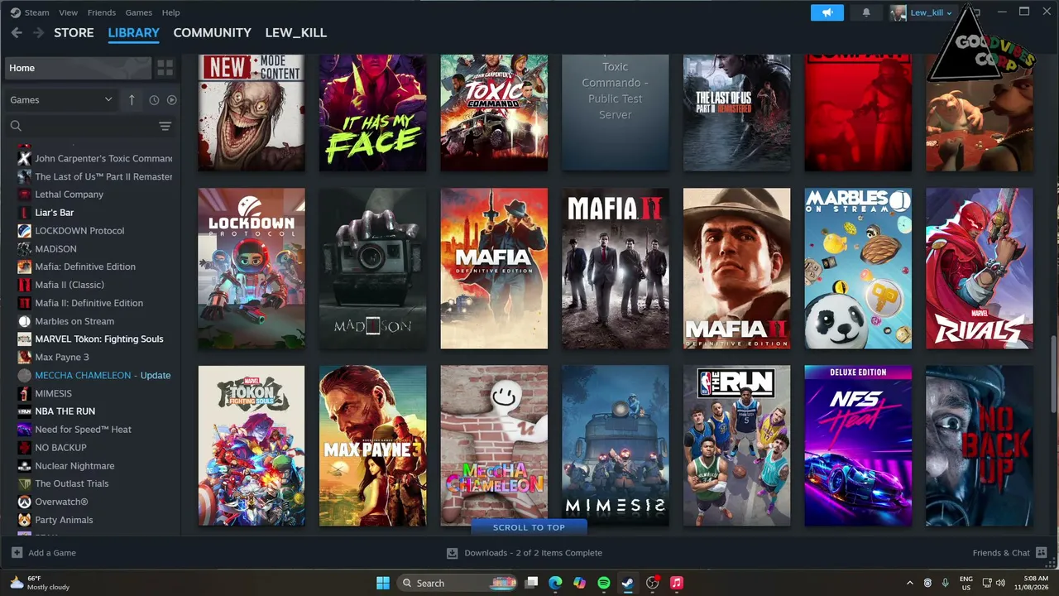Viewport: 1059px width, 596px height.
Task: Select The Outlast Trials in the sidebar
Action: click(72, 483)
